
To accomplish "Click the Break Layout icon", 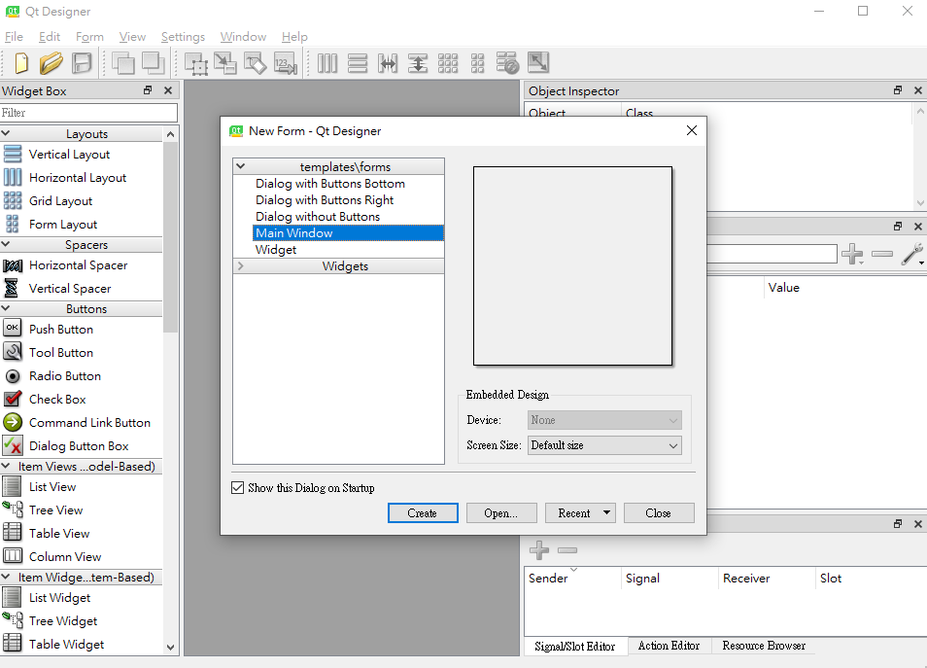I will (507, 63).
